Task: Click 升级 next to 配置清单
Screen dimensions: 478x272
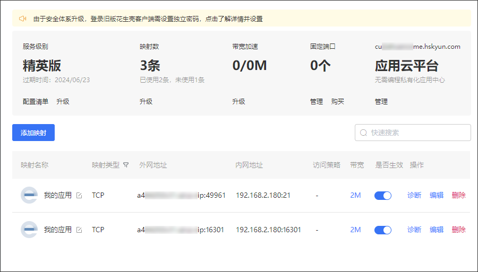Action: pos(63,102)
